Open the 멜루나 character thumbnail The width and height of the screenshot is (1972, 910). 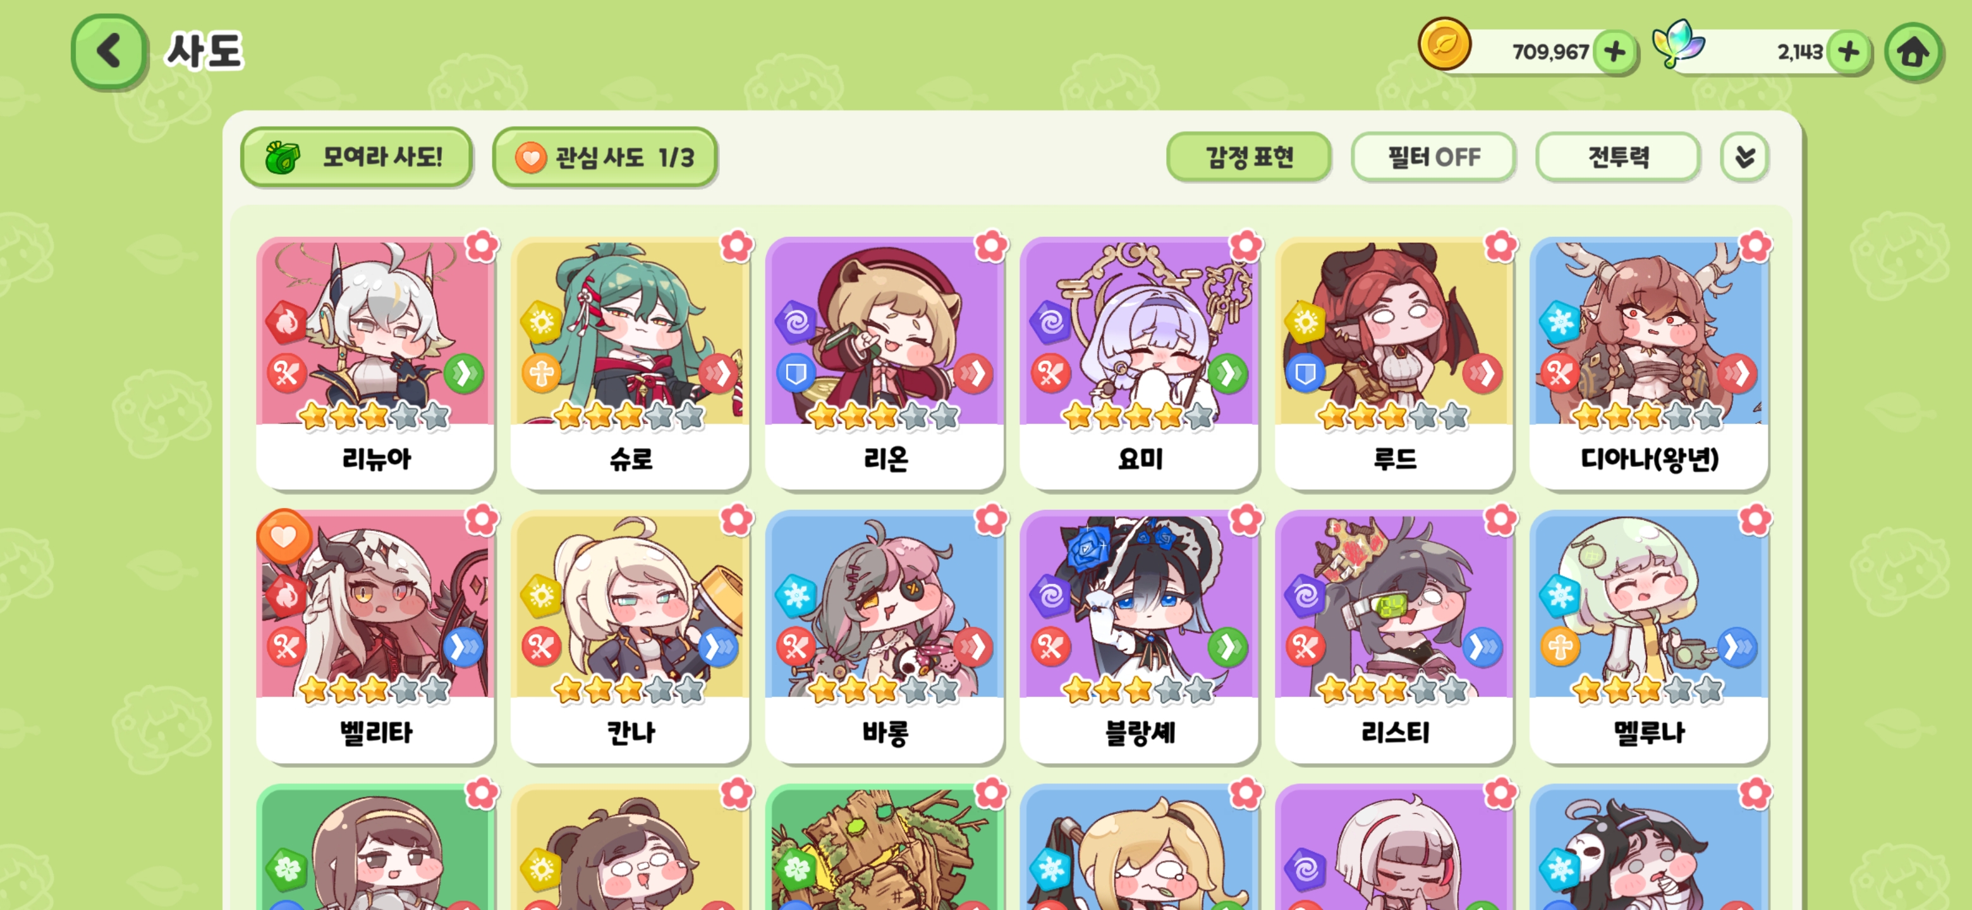tap(1648, 605)
